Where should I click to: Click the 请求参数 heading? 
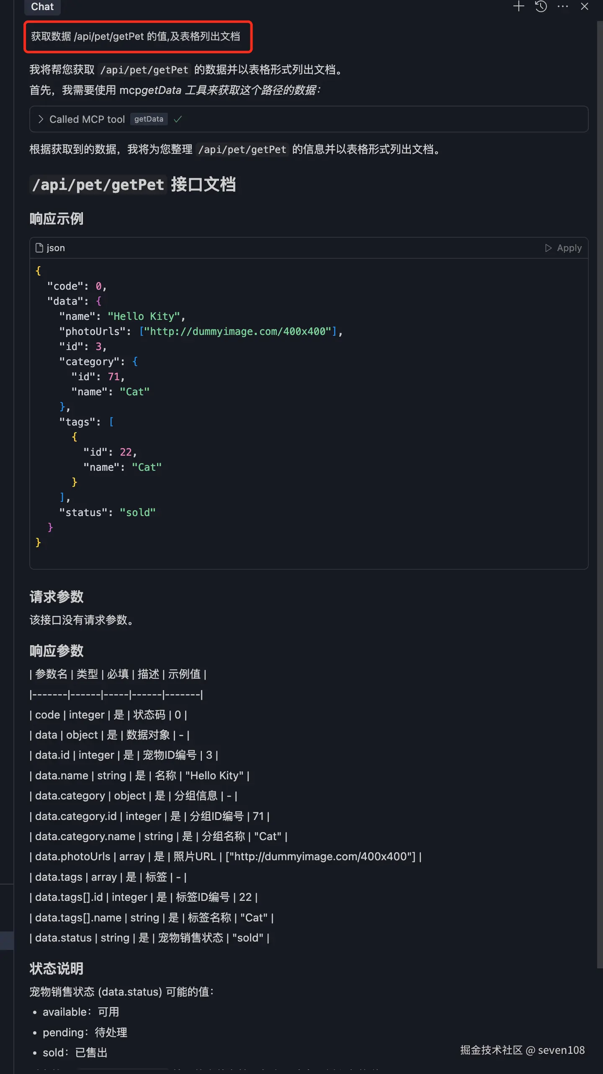click(57, 597)
